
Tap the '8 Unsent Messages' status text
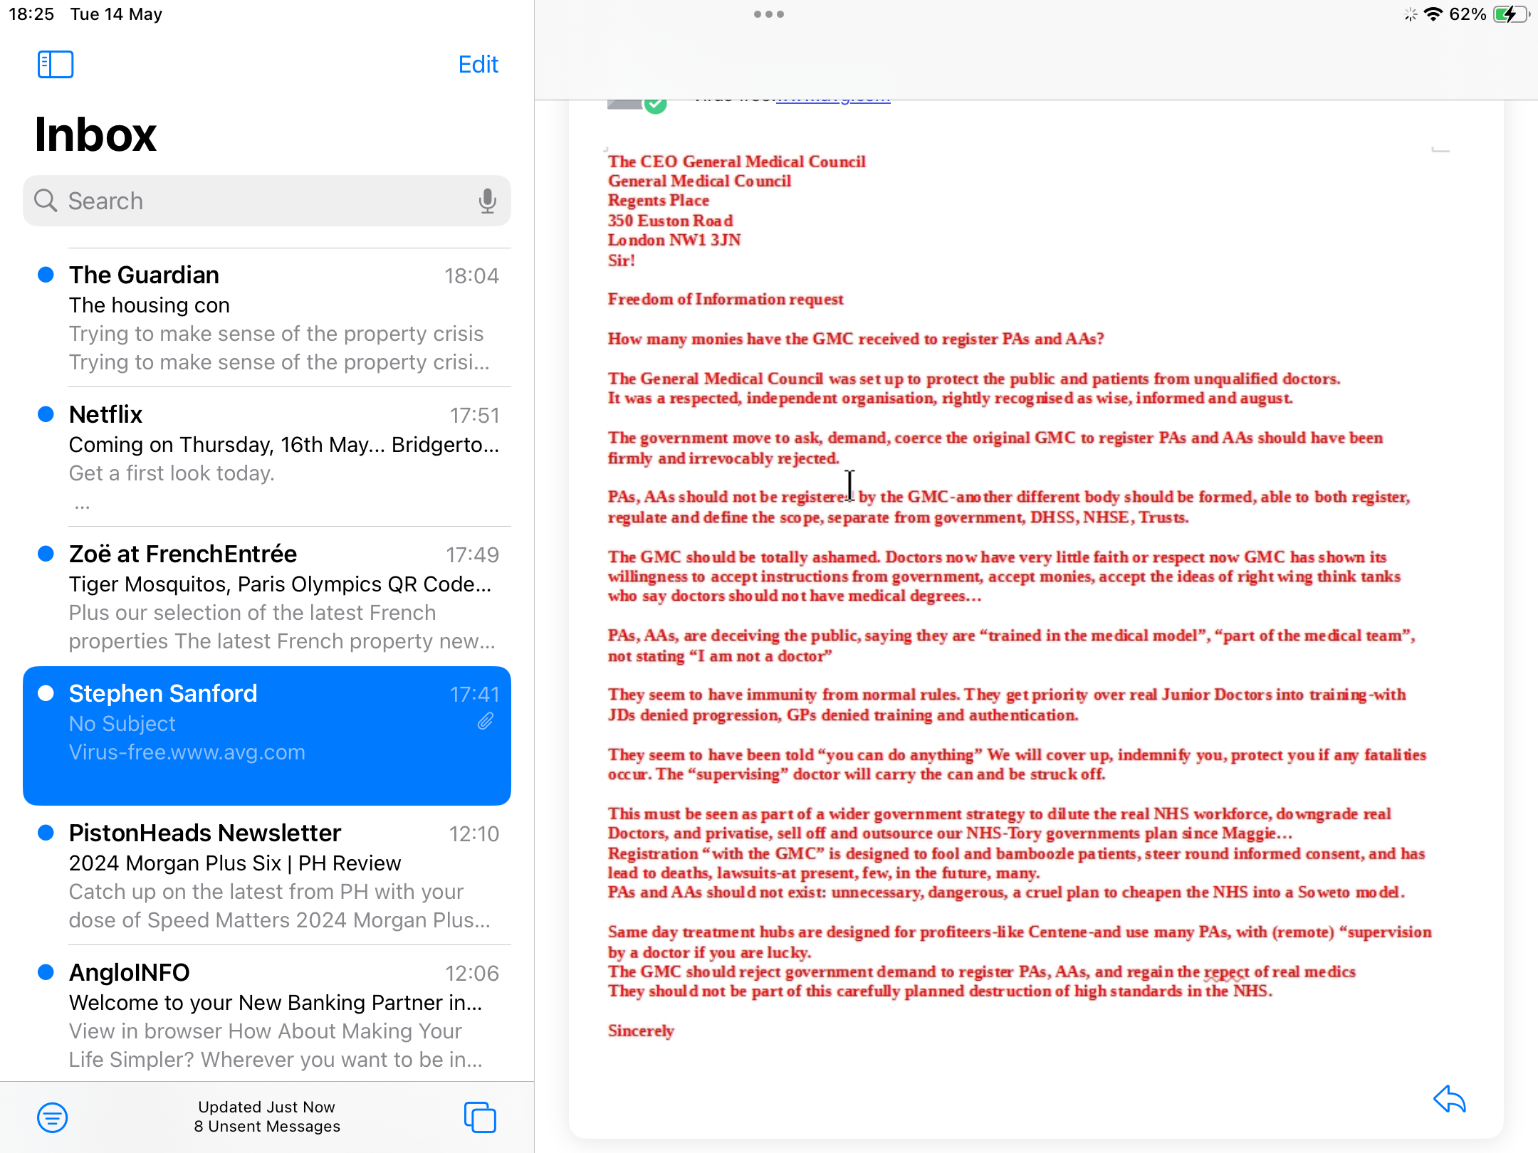[x=267, y=1126]
